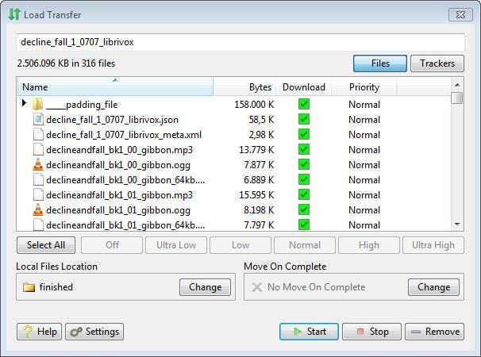The width and height of the screenshot is (481, 357).
Task: Change the Move On Complete folder
Action: [x=433, y=287]
